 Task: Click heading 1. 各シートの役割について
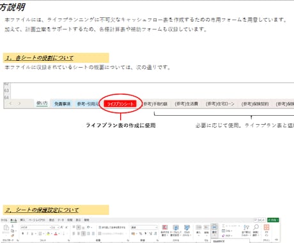(40, 58)
